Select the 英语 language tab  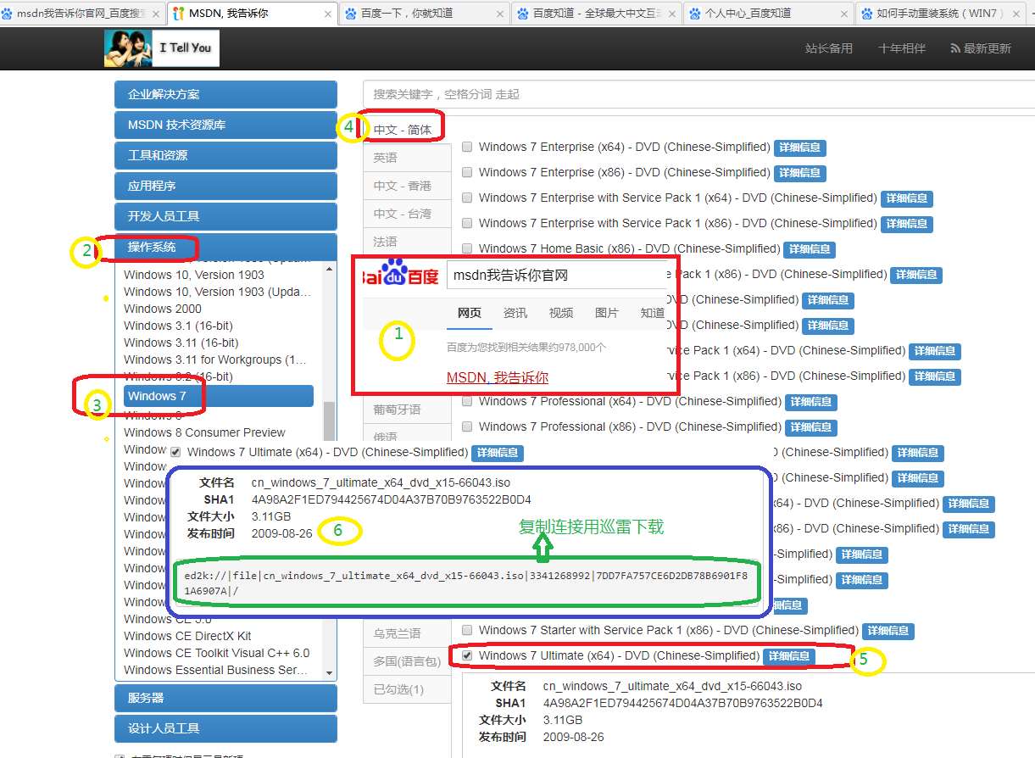pyautogui.click(x=407, y=158)
